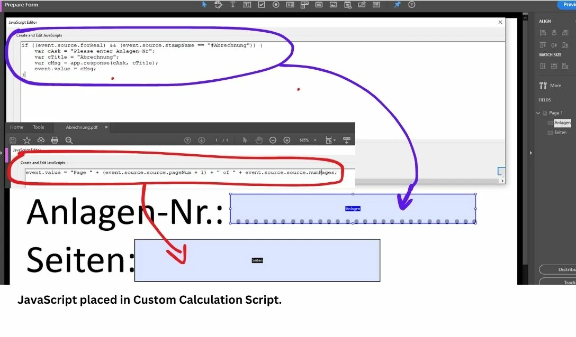The width and height of the screenshot is (576, 337).
Task: Click the align right icon in ALIGN panel
Action: point(565,33)
